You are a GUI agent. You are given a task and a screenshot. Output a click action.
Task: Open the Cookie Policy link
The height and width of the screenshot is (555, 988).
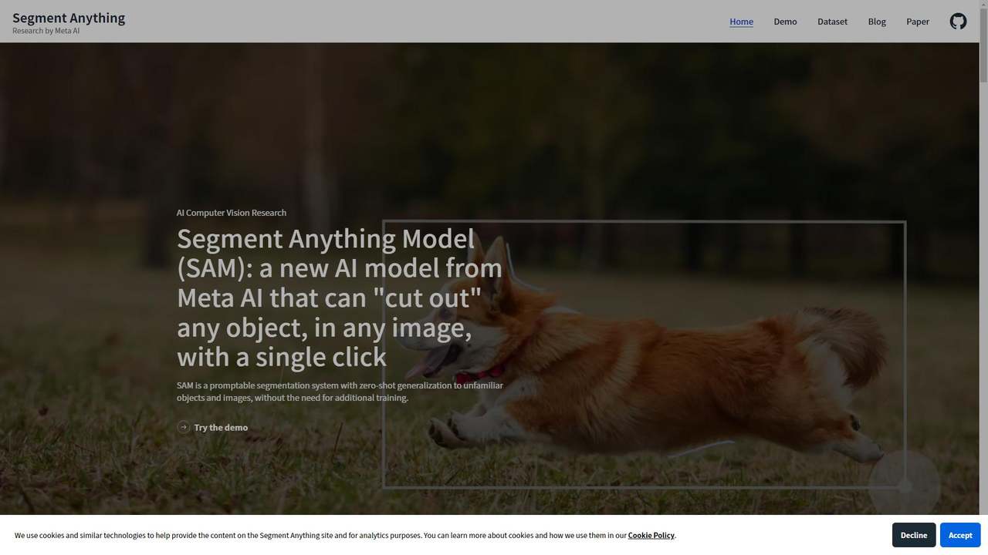point(651,535)
